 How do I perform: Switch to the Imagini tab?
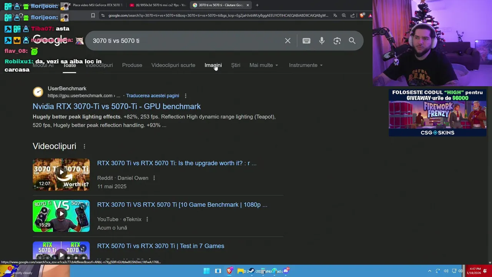(213, 65)
